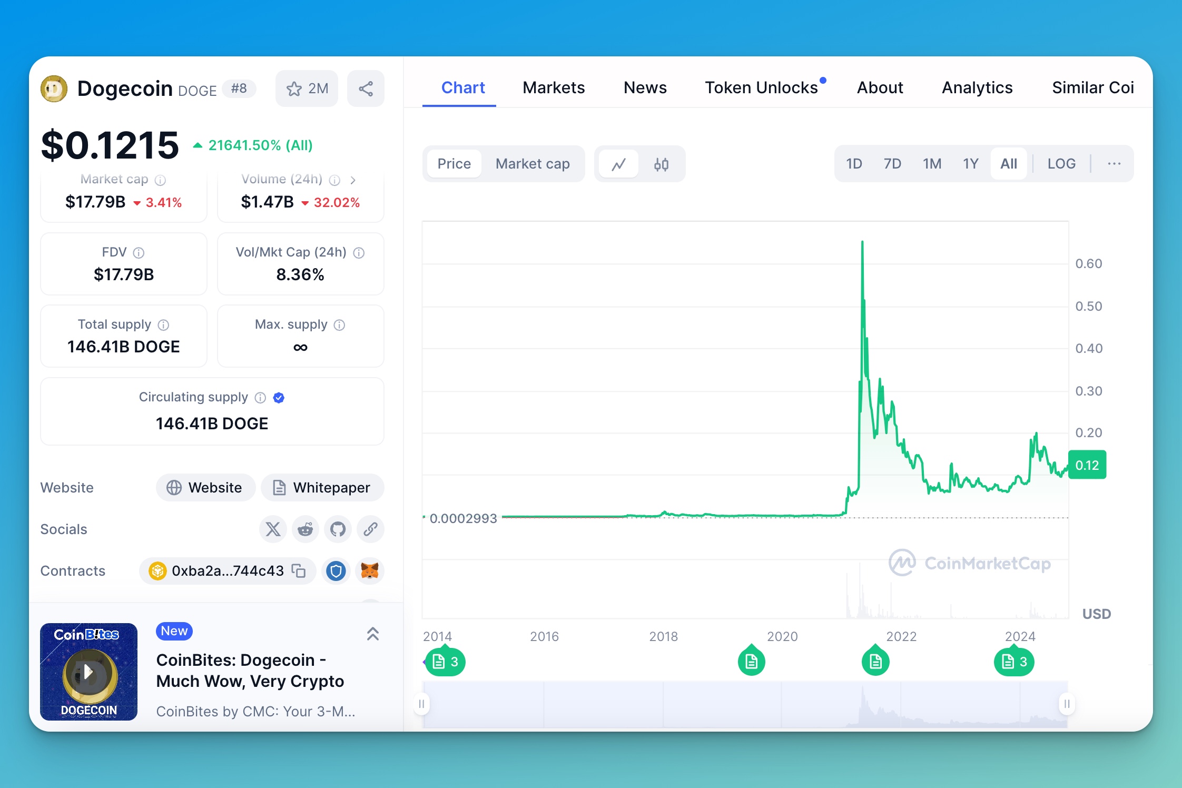Screen dimensions: 1182x788
Task: Select 1D time range
Action: coord(854,164)
